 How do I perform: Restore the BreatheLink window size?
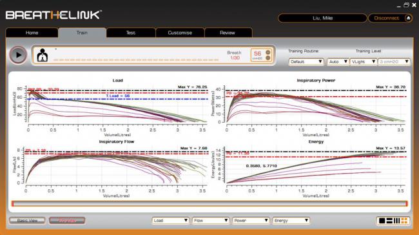[407, 5]
